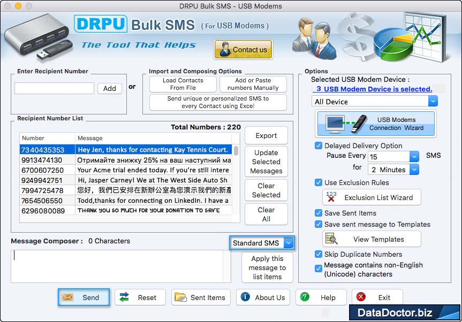Click the monitor and USB stick wizard icon

346,124
